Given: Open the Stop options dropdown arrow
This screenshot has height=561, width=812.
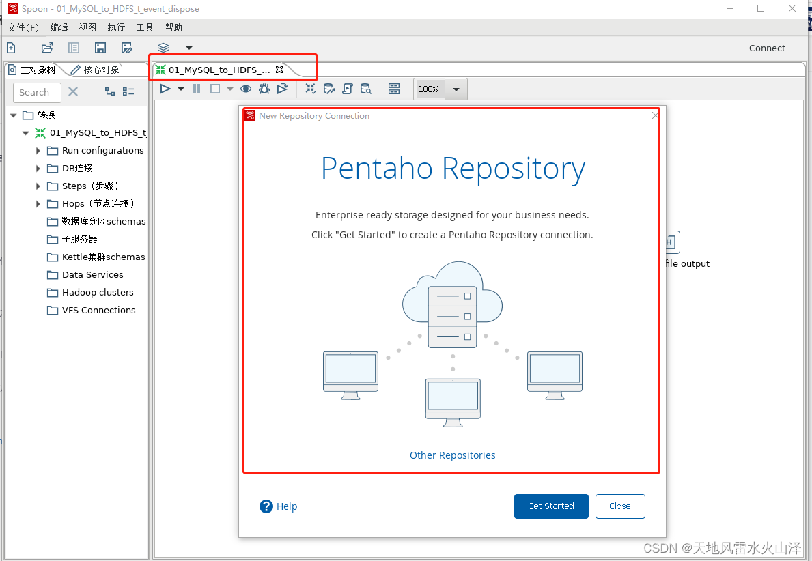Looking at the screenshot, I should click(x=230, y=89).
